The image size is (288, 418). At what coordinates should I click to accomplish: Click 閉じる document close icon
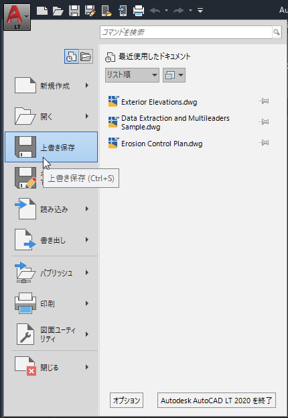point(25,366)
